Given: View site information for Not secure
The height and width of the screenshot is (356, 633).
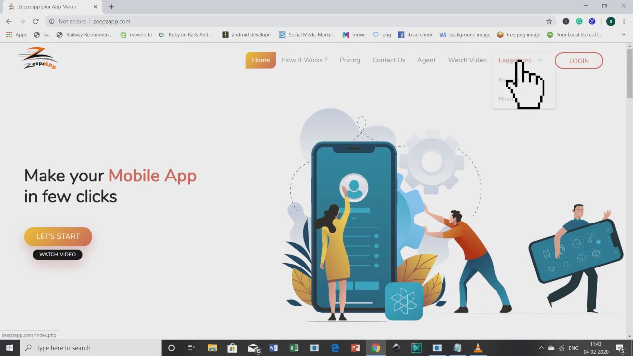Looking at the screenshot, I should pos(68,21).
